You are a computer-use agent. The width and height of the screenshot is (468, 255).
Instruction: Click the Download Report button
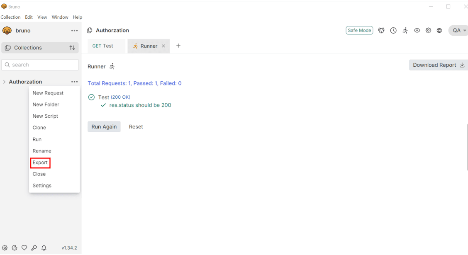coord(438,65)
